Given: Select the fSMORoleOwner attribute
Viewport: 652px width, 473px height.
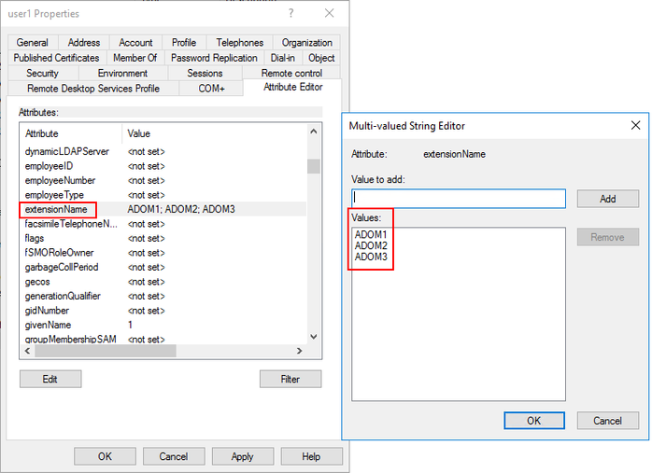Looking at the screenshot, I should 163,253.
